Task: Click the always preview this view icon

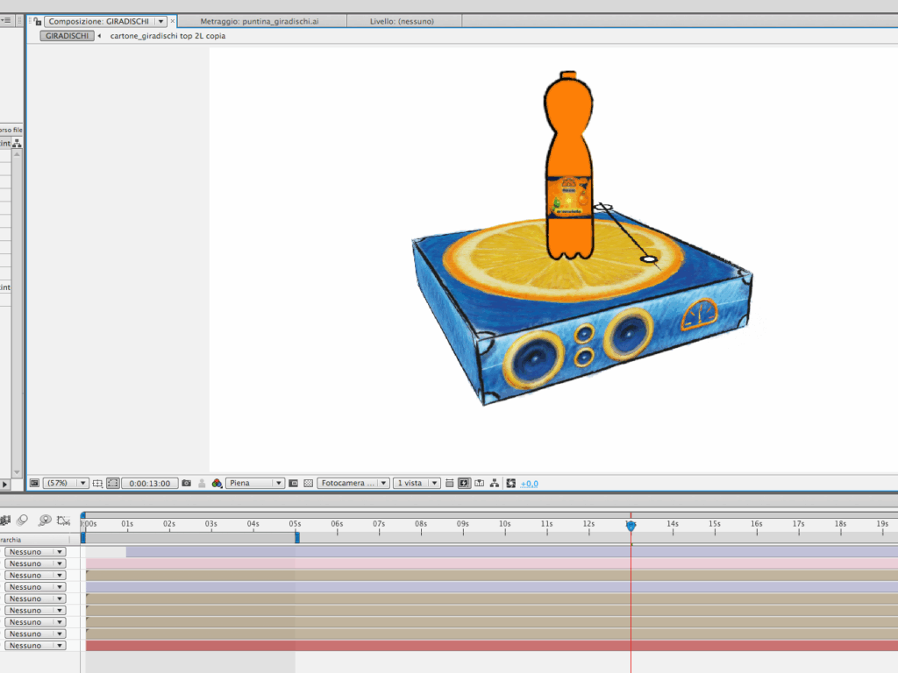Action: (x=34, y=483)
